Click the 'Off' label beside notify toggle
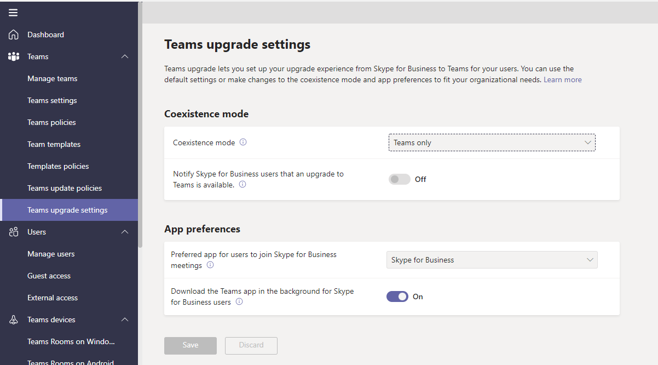Viewport: 658px width, 365px height. (420, 179)
